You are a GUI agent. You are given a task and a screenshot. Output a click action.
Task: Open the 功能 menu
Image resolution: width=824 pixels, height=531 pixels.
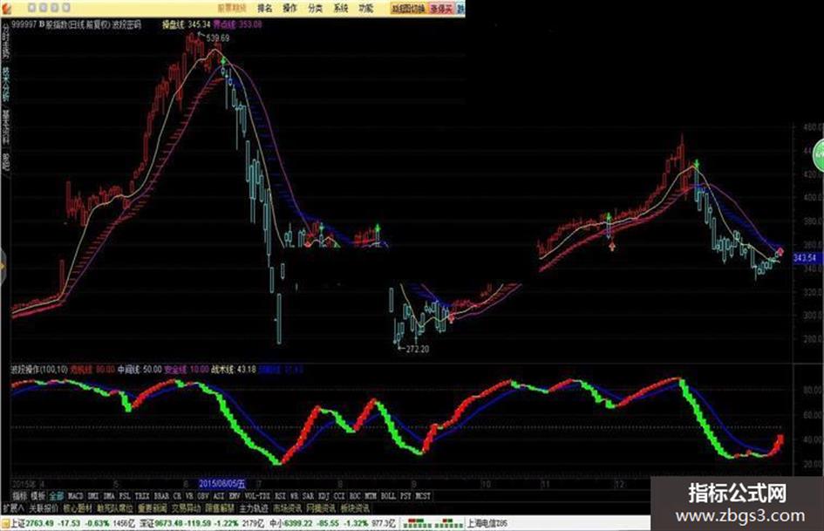click(365, 8)
